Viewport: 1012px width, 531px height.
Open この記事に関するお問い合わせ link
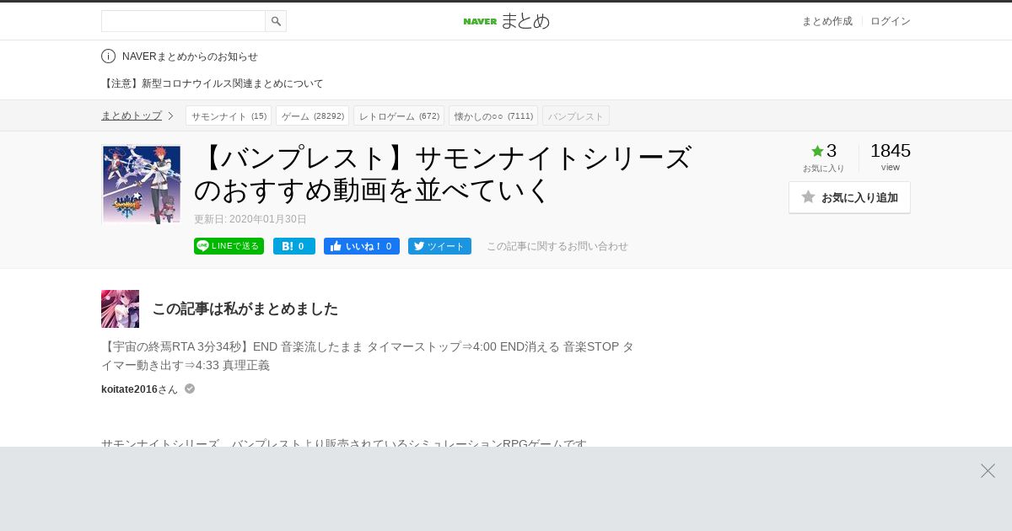pos(557,246)
